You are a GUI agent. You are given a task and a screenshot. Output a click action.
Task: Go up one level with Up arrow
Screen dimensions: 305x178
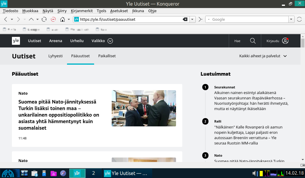point(31,19)
